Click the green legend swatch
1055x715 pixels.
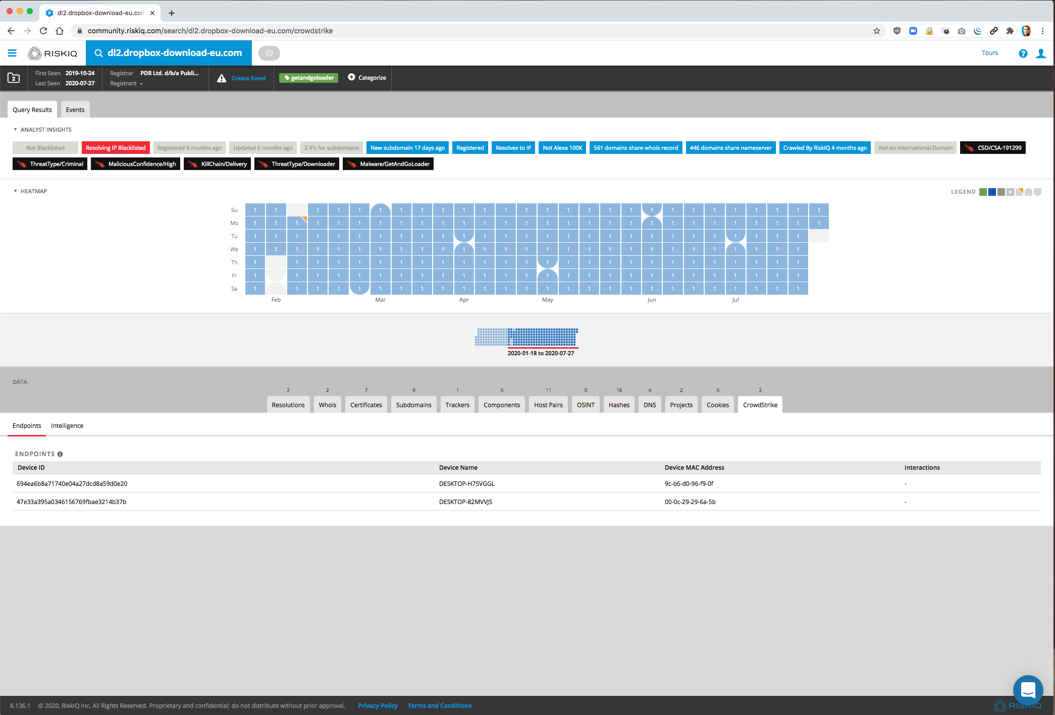click(x=983, y=192)
